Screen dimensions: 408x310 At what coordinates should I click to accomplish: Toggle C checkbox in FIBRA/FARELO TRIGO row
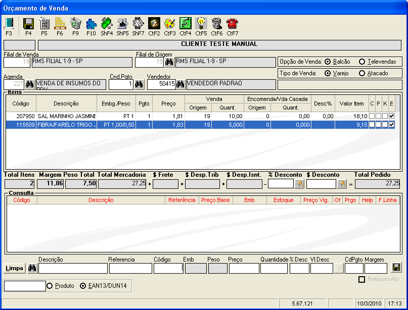click(372, 125)
